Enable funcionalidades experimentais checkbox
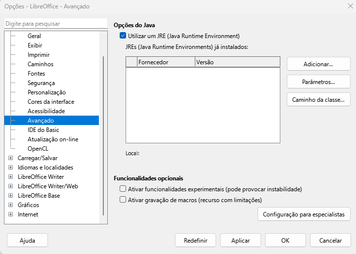The image size is (356, 254). pos(123,189)
